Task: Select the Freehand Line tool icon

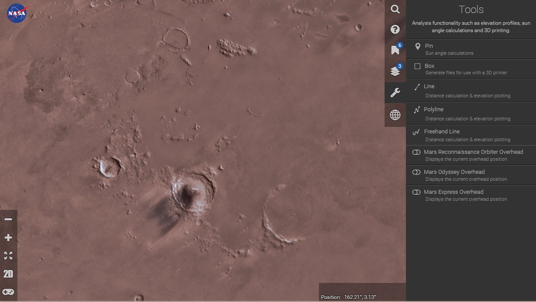Action: [x=416, y=132]
